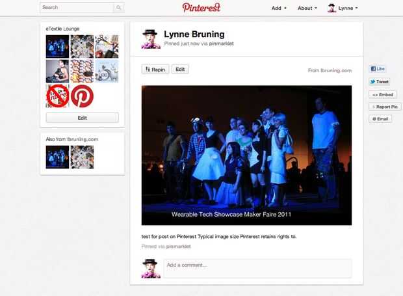Select the red Pinterest P logo thumbnail
Viewport: 403px width, 296px height.
tap(82, 96)
